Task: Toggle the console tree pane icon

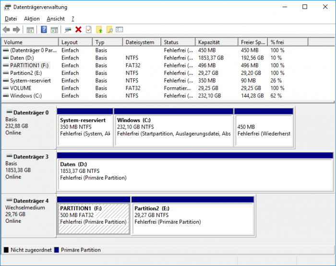Action: [x=30, y=30]
